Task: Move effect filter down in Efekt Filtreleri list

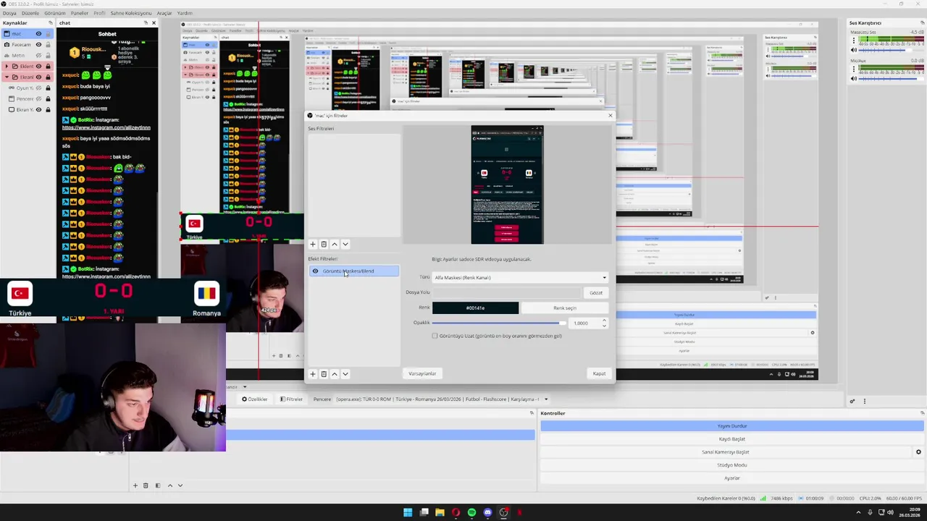Action: (x=345, y=374)
